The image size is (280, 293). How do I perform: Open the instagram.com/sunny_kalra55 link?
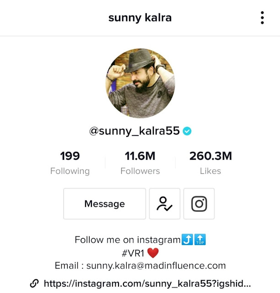point(147,283)
